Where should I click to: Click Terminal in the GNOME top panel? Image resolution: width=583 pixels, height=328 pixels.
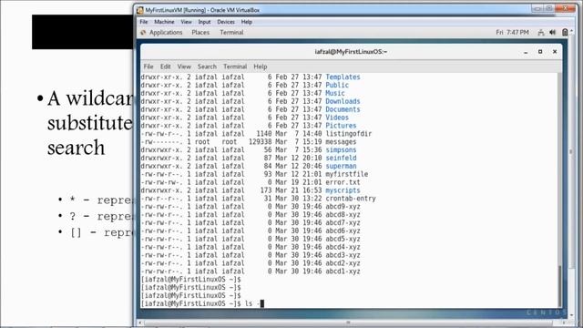231,33
